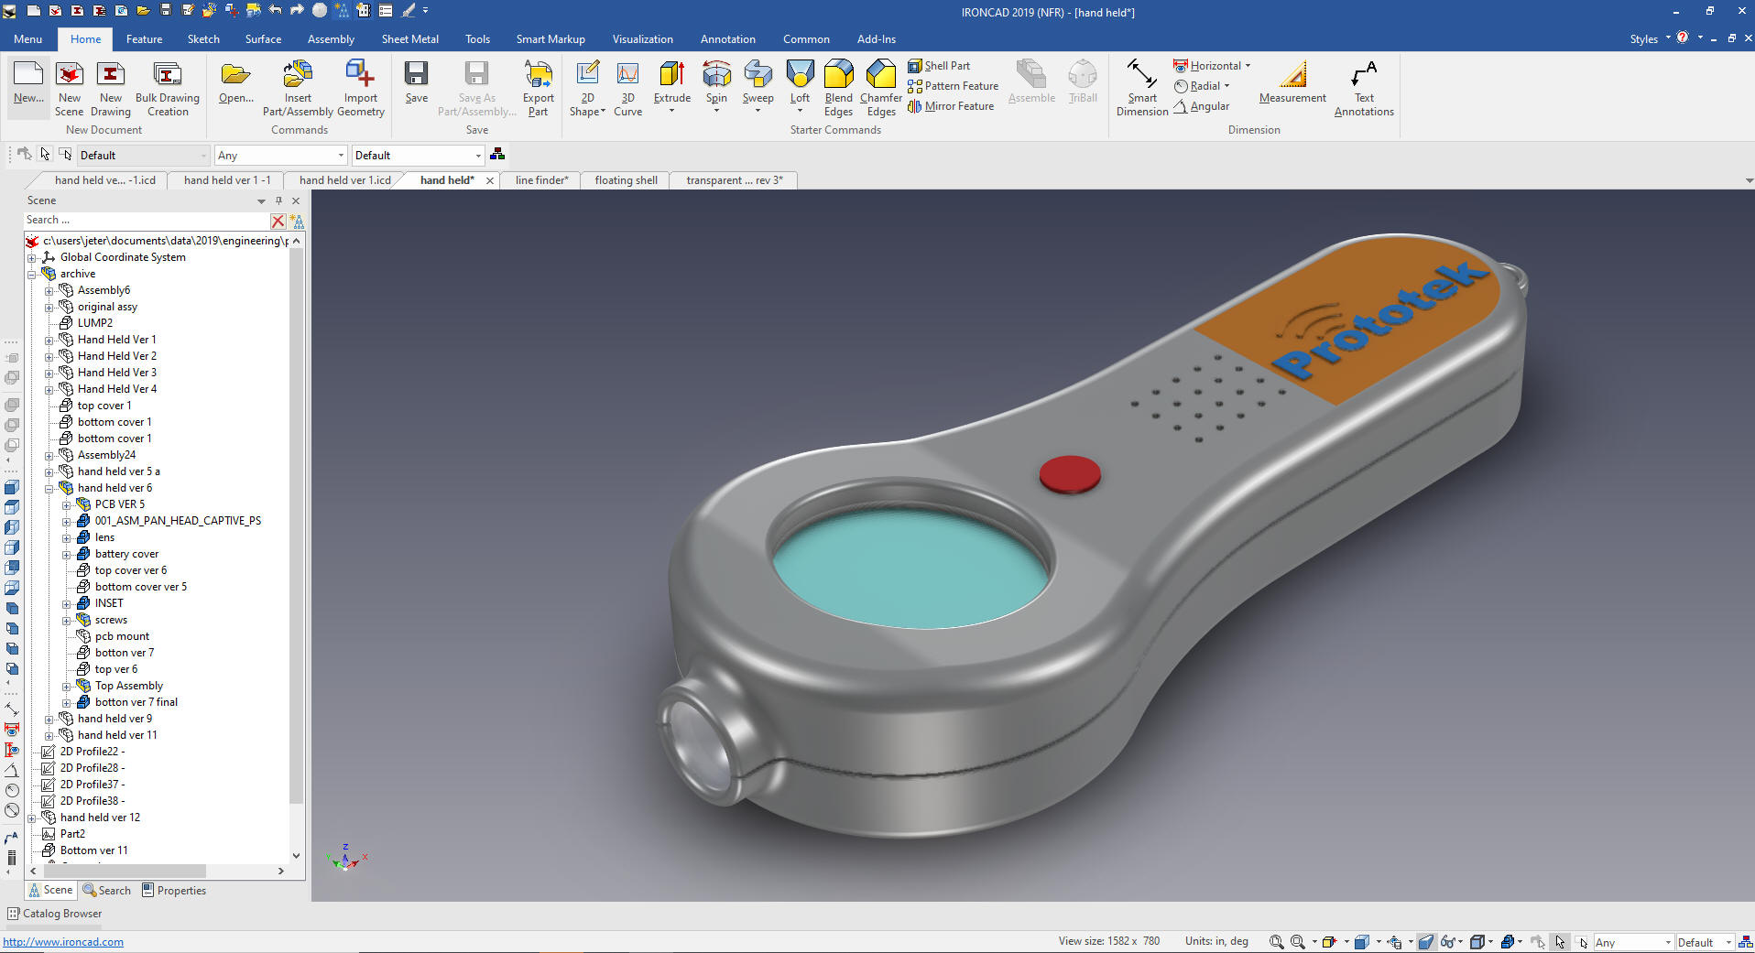
Task: Select the lens part in tree
Action: [x=104, y=537]
